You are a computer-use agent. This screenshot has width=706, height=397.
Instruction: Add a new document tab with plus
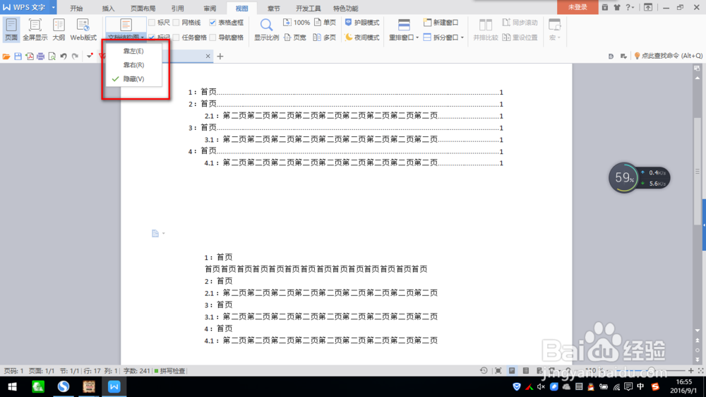pos(220,57)
